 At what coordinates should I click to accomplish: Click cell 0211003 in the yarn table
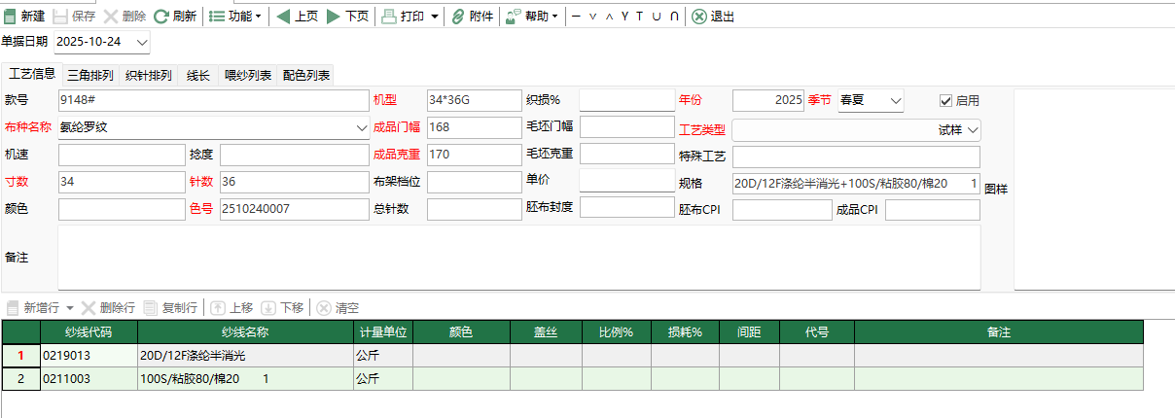pyautogui.click(x=89, y=379)
